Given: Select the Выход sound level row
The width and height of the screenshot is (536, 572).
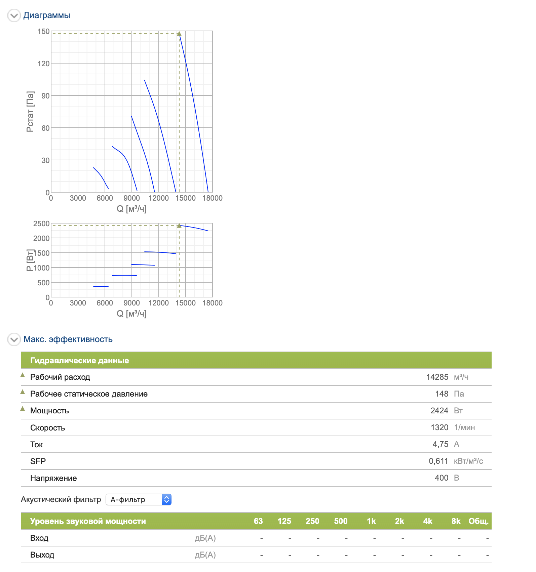Looking at the screenshot, I should (42, 555).
